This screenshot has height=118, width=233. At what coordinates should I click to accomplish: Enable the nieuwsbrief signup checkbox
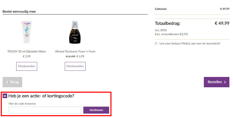[156, 43]
